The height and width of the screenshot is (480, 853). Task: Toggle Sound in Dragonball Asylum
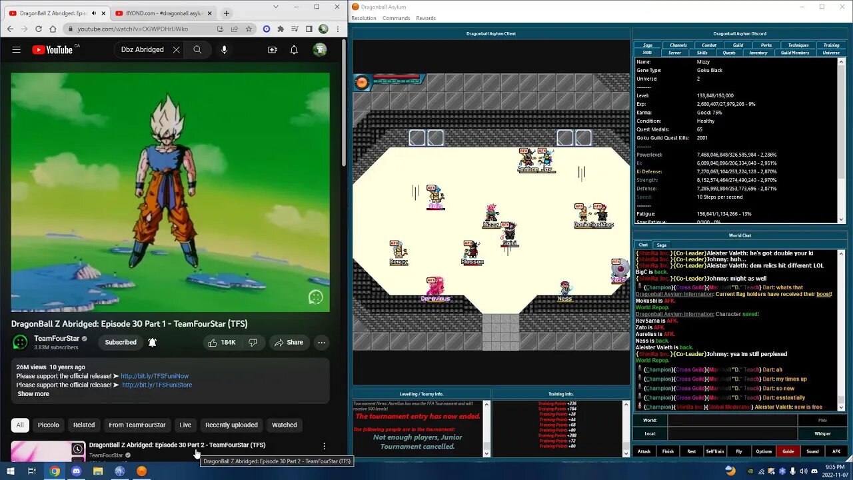pyautogui.click(x=812, y=451)
